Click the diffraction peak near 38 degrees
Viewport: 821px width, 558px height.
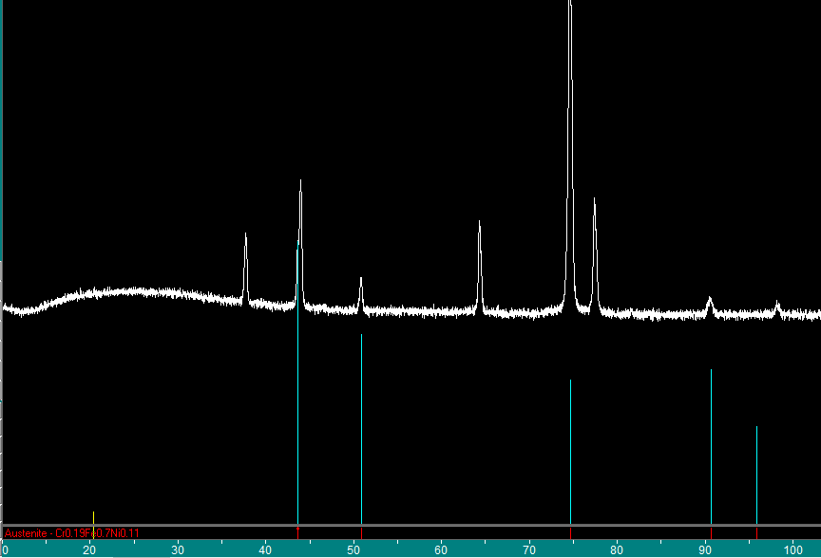tap(245, 267)
